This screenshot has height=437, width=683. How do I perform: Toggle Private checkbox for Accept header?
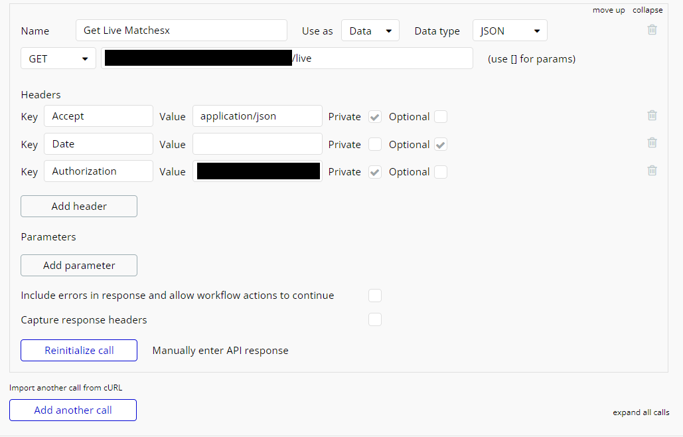[375, 117]
